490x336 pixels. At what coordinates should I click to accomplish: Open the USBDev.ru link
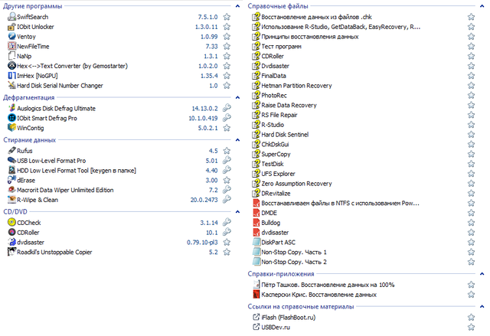pyautogui.click(x=276, y=327)
